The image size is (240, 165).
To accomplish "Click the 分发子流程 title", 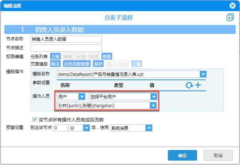I will (119, 17).
